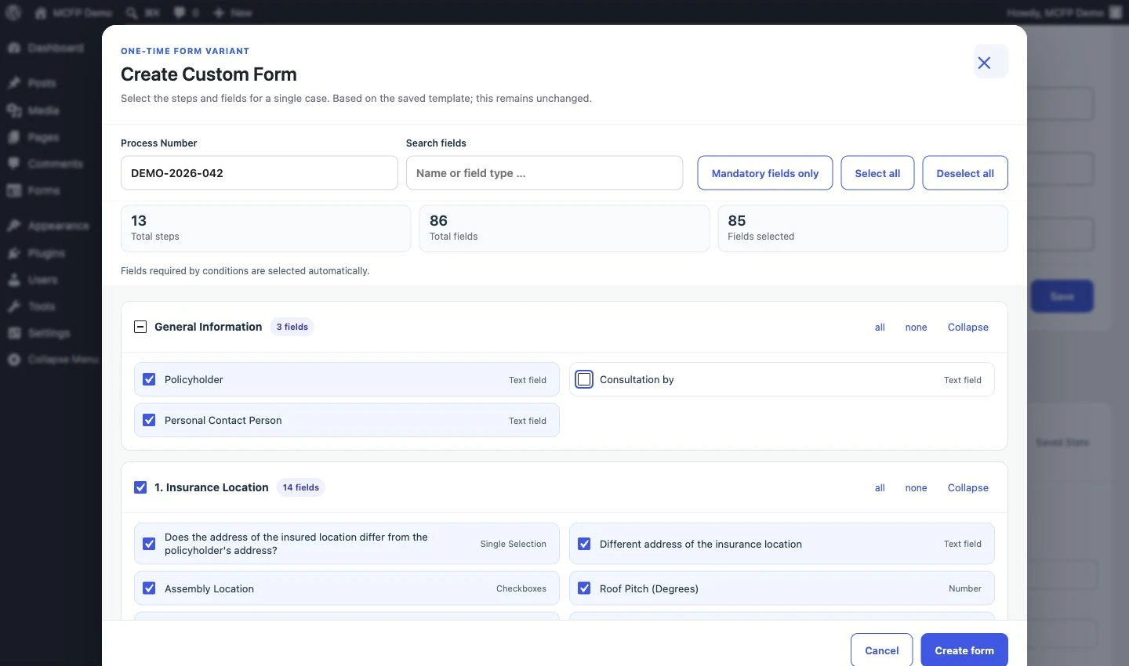Toggle 1. Insurance Location section checkbox

[x=140, y=487]
